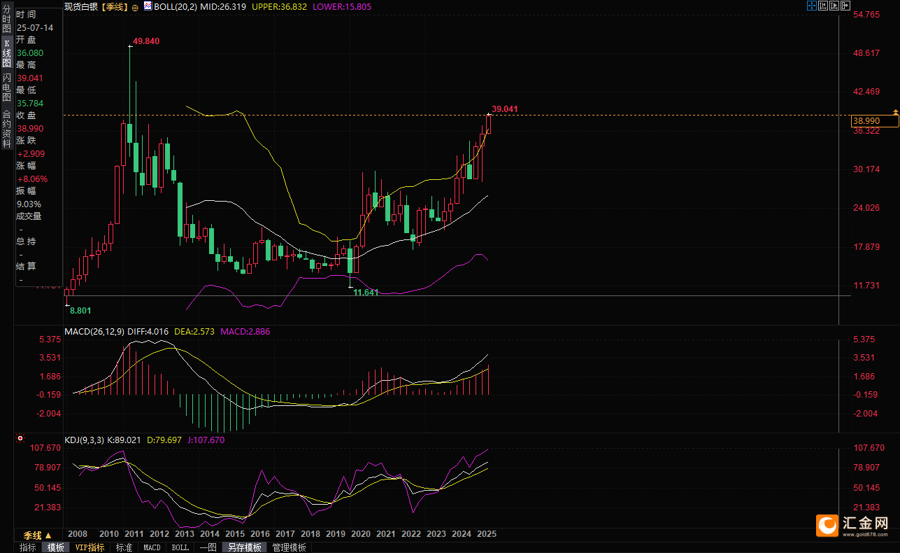Image resolution: width=900 pixels, height=553 pixels.
Task: Click the 另存模板 button
Action: coord(245,547)
